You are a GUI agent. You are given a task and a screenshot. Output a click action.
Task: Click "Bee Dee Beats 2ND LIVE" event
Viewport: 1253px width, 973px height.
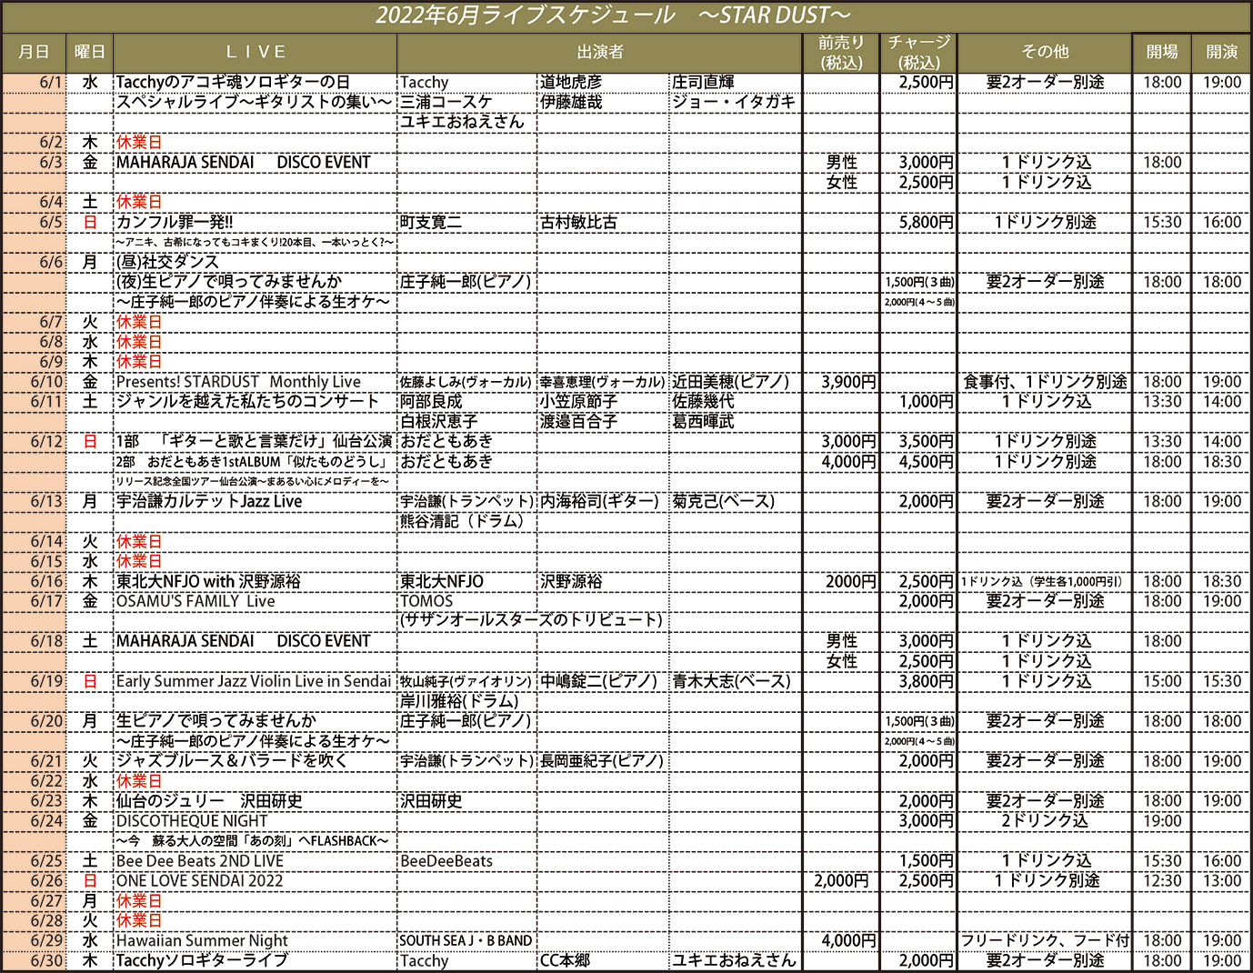200,861
